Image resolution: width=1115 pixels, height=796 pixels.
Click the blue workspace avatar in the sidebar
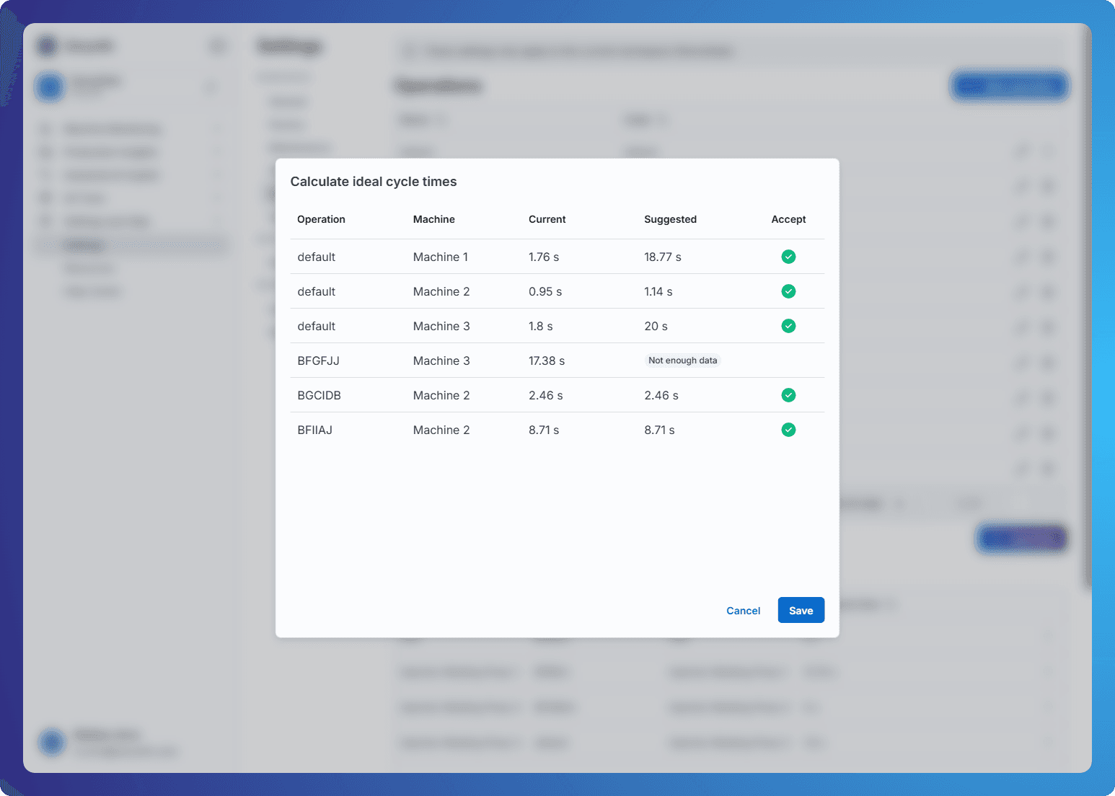[48, 87]
